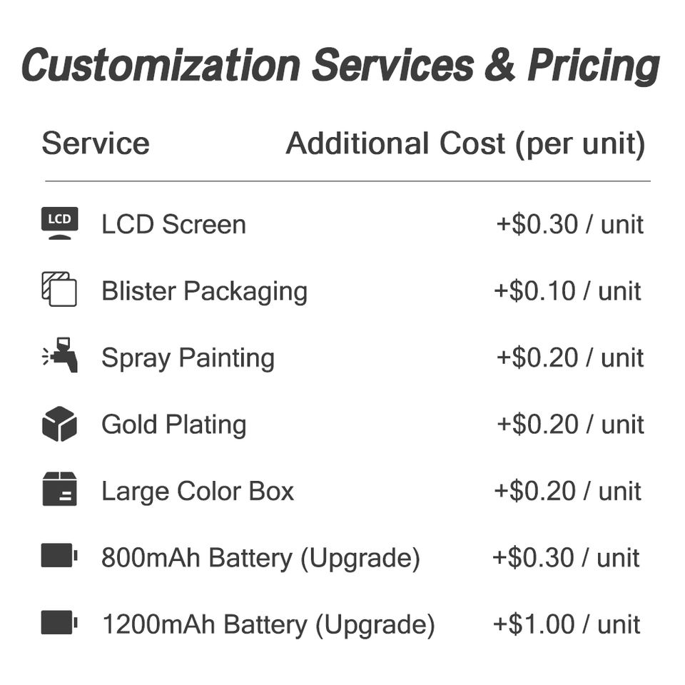The width and height of the screenshot is (685, 685).
Task: Select the Spray Painting service label
Action: (x=188, y=358)
